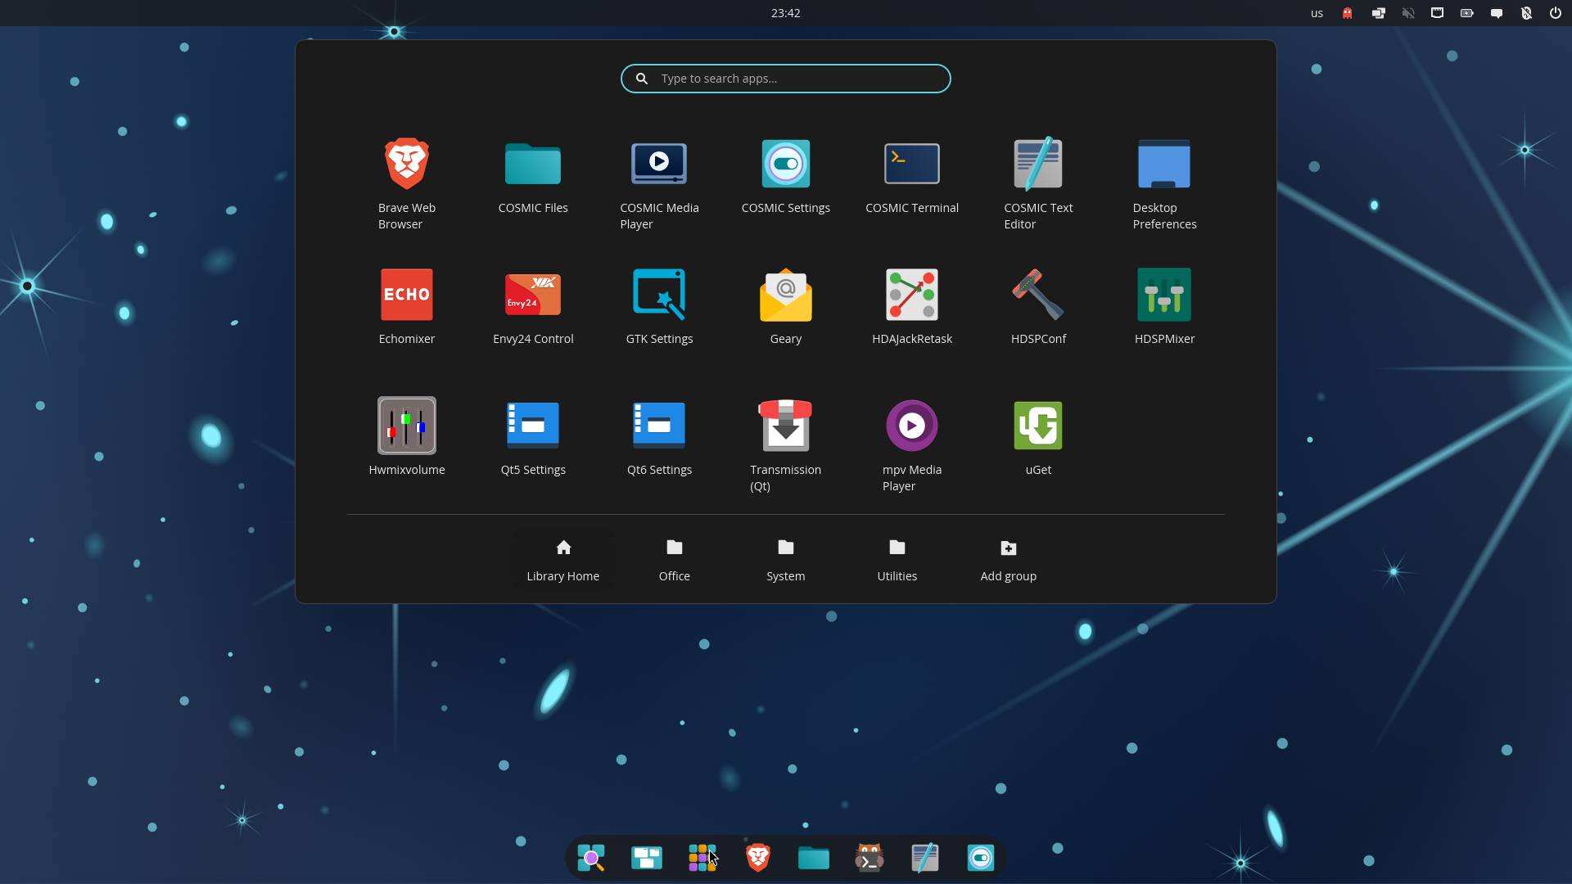Screen dimensions: 1572x884
Task: Open the battery indicator in top panel
Action: [1467, 13]
